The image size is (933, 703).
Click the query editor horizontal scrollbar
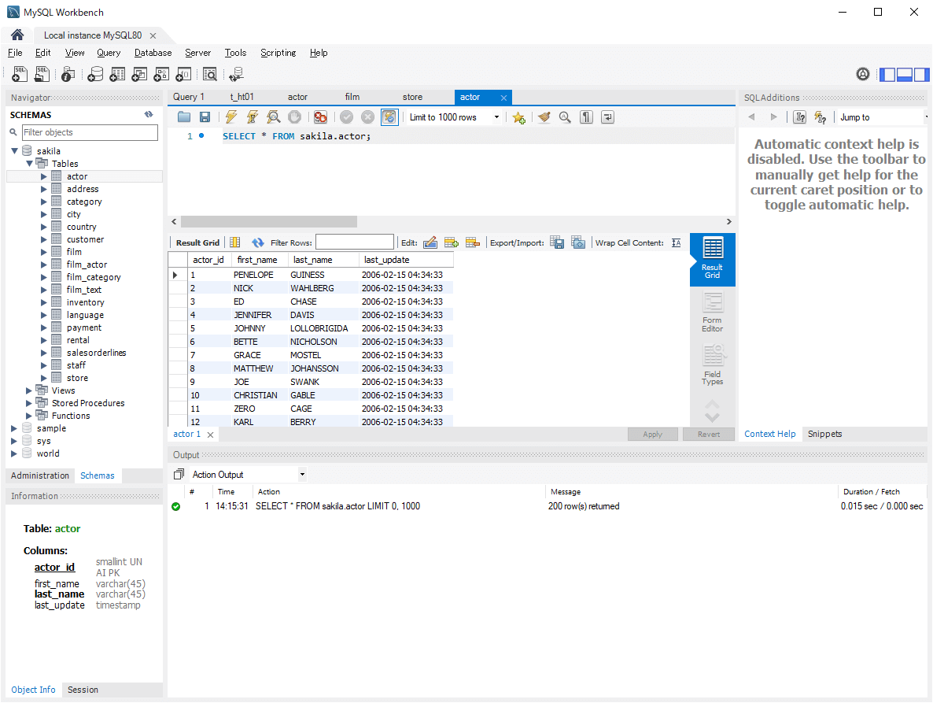[x=268, y=221]
